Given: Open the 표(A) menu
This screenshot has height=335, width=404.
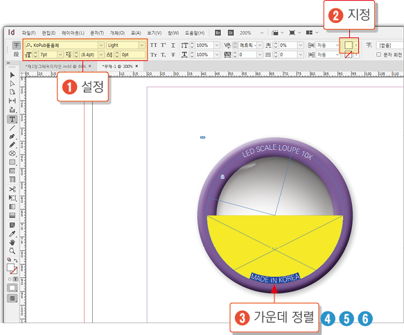Looking at the screenshot, I should [x=136, y=33].
